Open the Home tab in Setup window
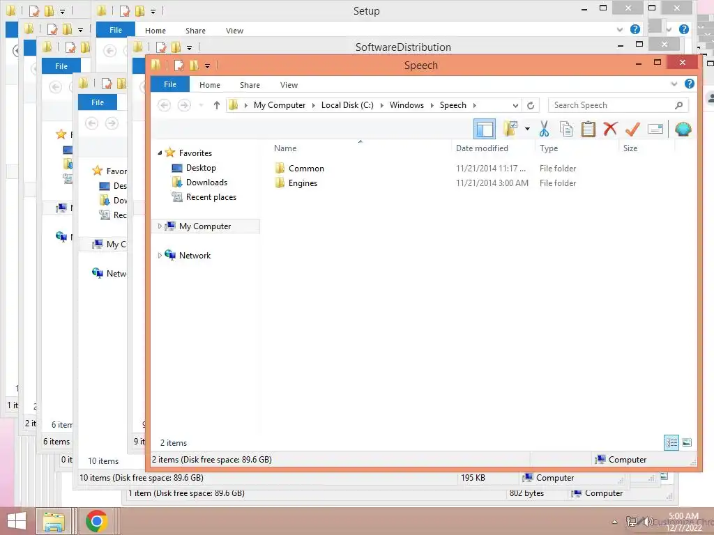 coord(155,31)
